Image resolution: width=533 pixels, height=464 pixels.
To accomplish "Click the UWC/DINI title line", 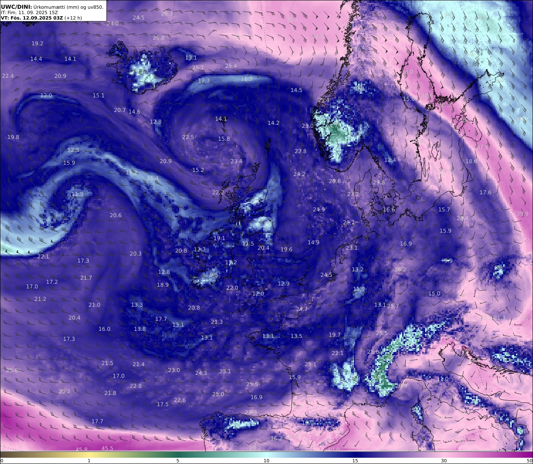I will pyautogui.click(x=52, y=7).
